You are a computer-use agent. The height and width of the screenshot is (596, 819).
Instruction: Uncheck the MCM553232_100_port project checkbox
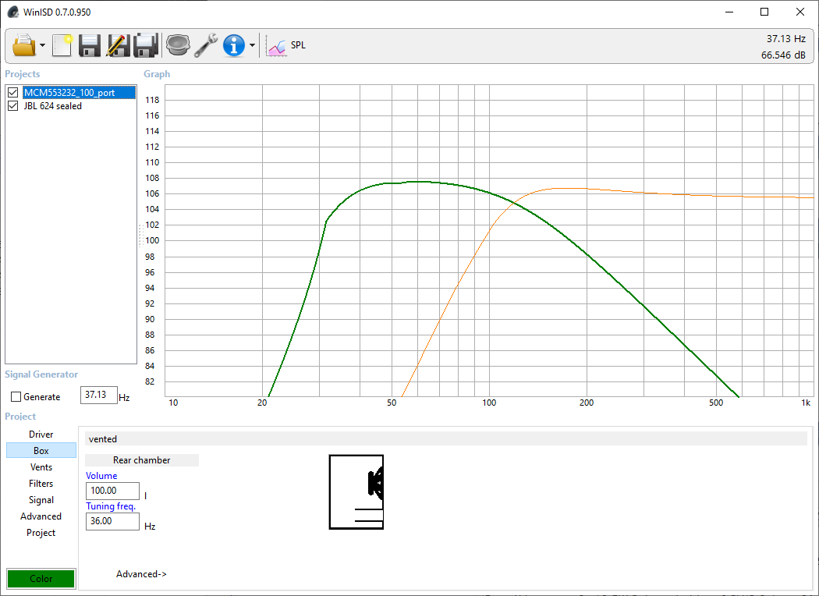coord(13,93)
